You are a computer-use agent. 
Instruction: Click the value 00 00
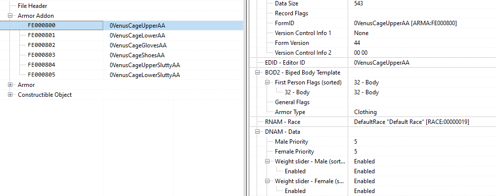(x=361, y=53)
